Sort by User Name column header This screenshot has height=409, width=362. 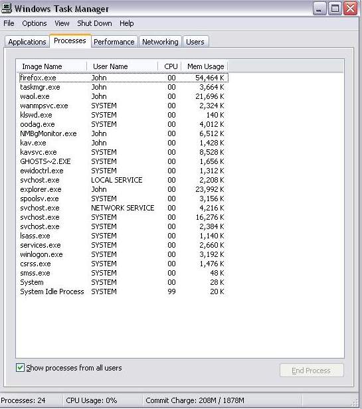(122, 66)
